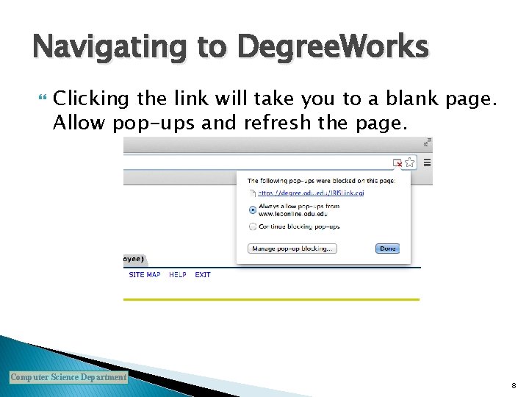Select Continue blocking pop-ups radio button

click(x=252, y=226)
